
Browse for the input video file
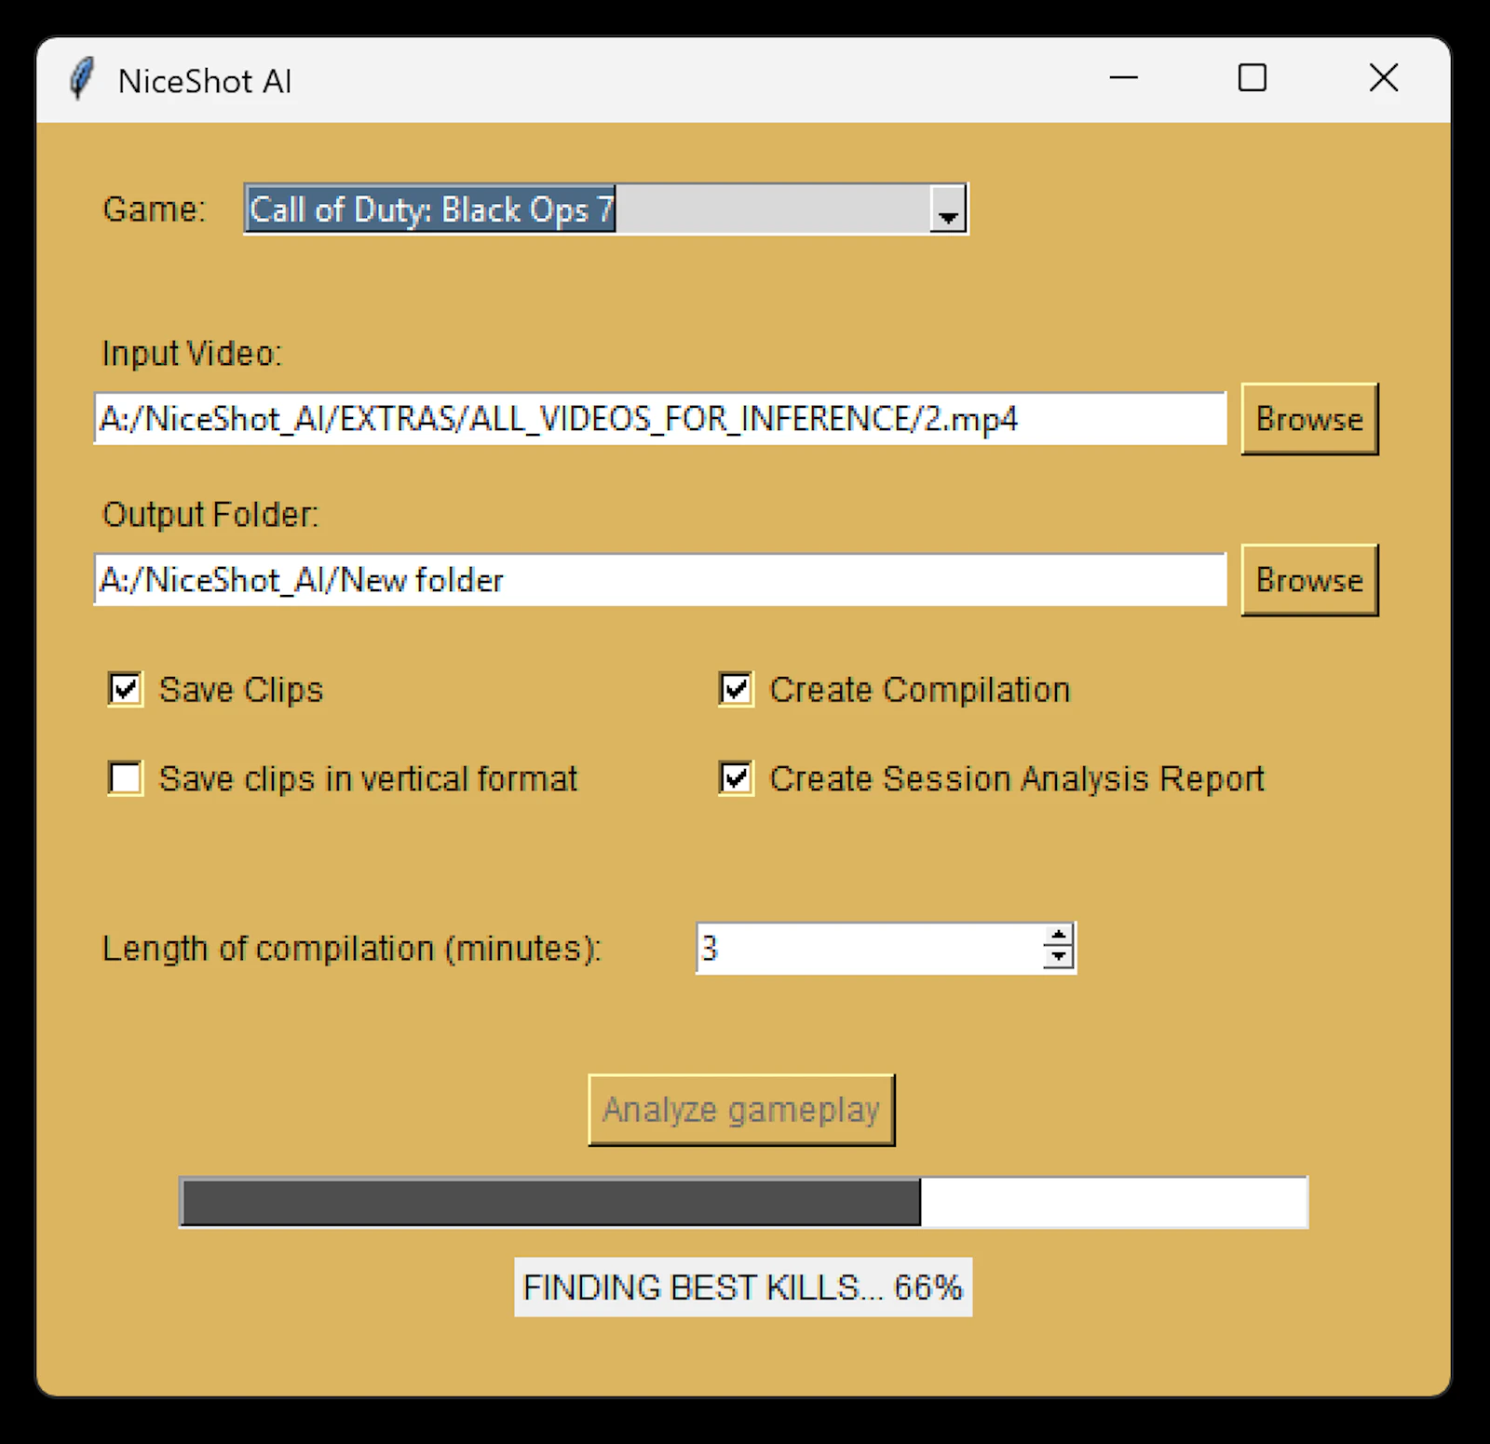[x=1309, y=419]
